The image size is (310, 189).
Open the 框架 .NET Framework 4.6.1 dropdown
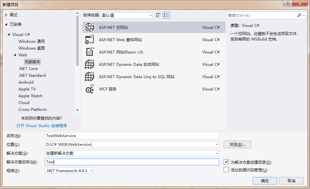point(69,171)
